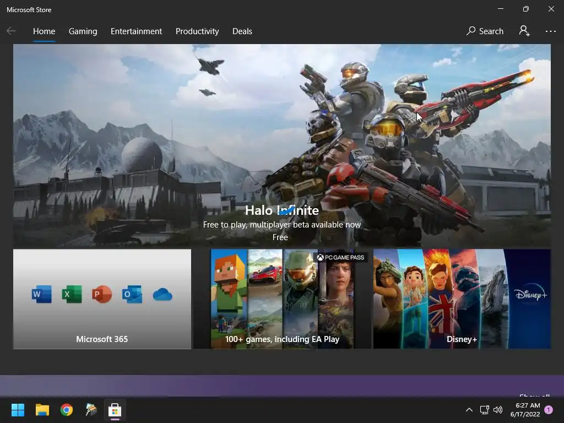Minimize the Microsoft Store window
The width and height of the screenshot is (564, 423).
500,9
